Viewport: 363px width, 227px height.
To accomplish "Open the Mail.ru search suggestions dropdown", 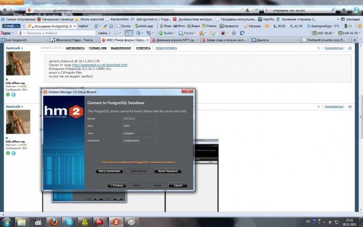I will pyautogui.click(x=74, y=26).
